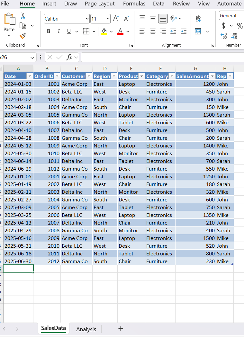
Task: Apply the yellow fill color swatch
Action: coord(104,31)
